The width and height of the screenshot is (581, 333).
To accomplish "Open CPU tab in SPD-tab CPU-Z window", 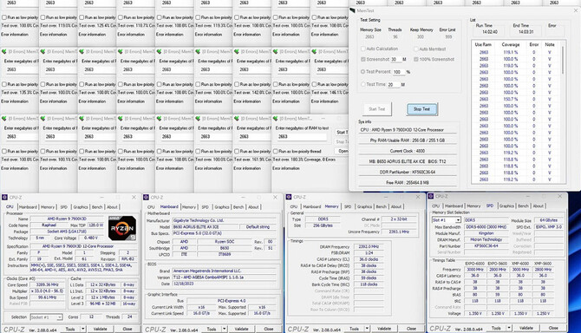I will 435,206.
